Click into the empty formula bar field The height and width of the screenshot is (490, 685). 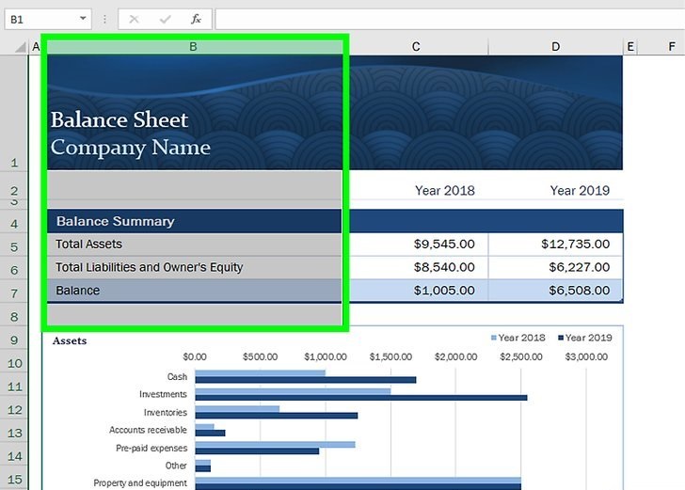[x=442, y=19]
